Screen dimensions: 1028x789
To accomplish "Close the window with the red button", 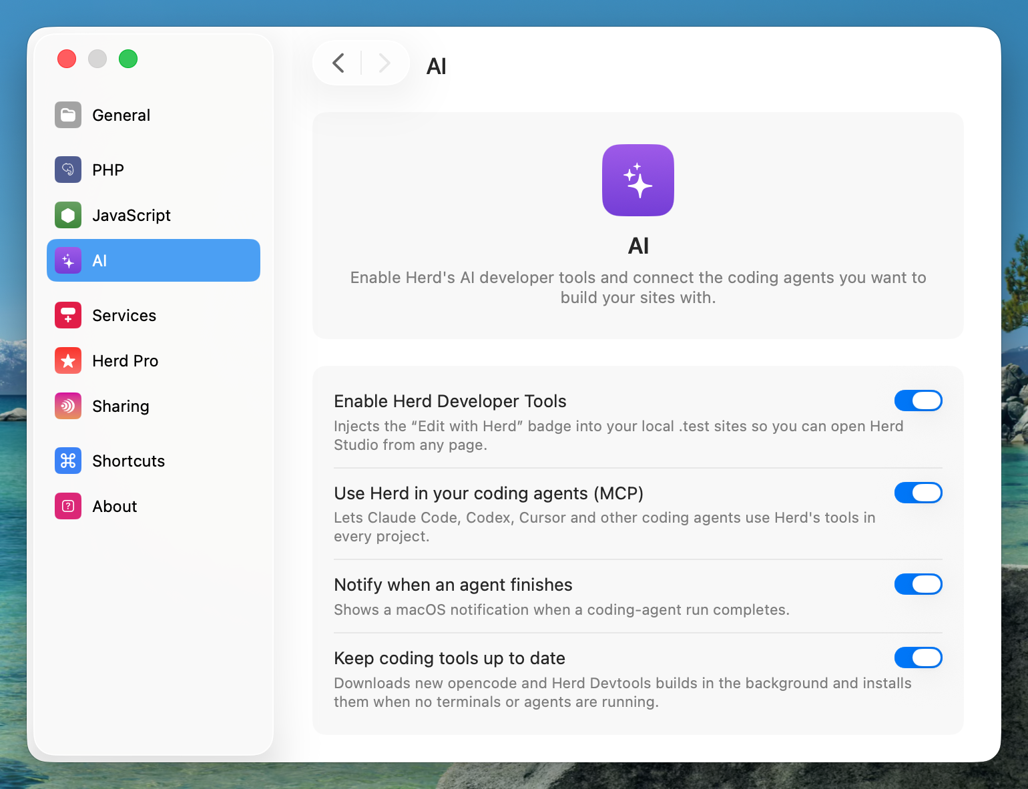I will click(x=67, y=59).
